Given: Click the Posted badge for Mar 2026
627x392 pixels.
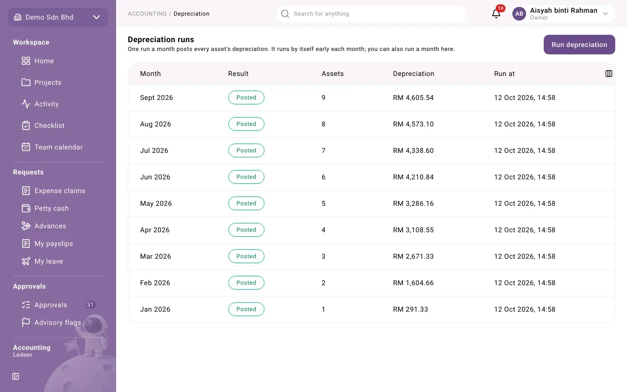Looking at the screenshot, I should (x=246, y=256).
